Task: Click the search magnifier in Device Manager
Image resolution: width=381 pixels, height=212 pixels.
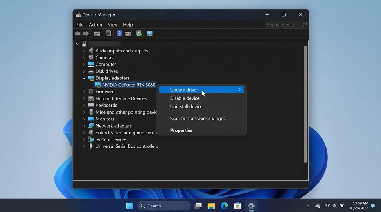Action: point(304,24)
